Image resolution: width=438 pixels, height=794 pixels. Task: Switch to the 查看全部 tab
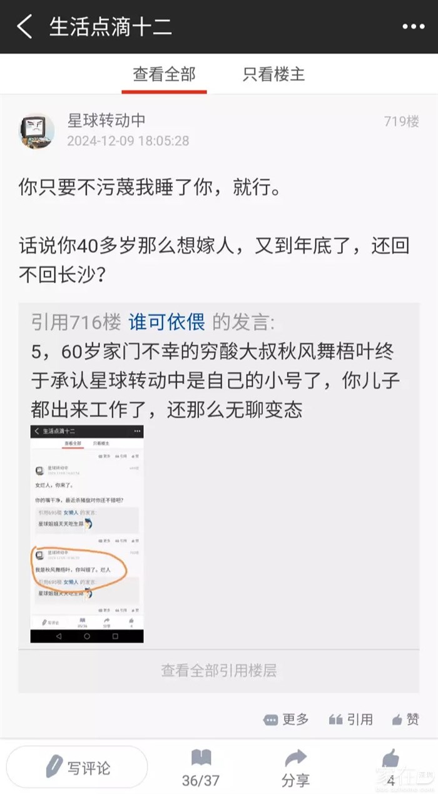coord(164,74)
